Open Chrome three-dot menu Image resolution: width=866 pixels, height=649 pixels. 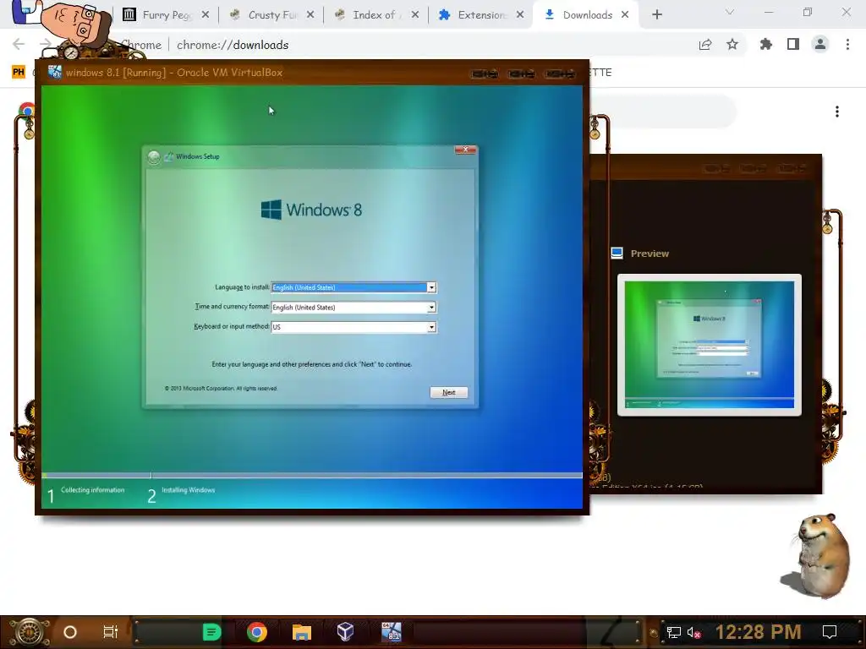click(x=847, y=45)
